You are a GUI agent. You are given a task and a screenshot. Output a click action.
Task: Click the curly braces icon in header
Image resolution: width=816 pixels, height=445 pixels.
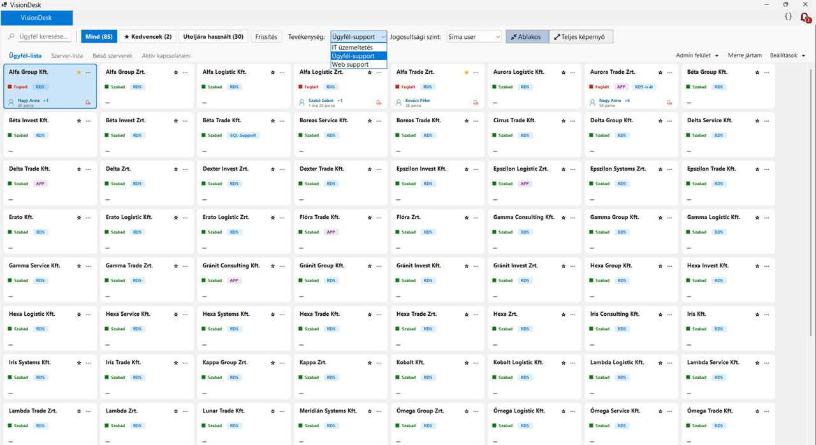pos(789,17)
